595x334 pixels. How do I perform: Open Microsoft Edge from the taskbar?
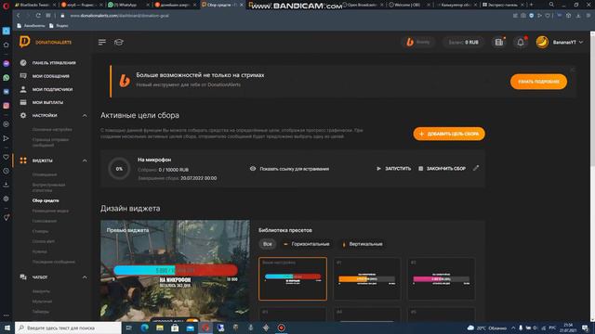[x=145, y=328]
